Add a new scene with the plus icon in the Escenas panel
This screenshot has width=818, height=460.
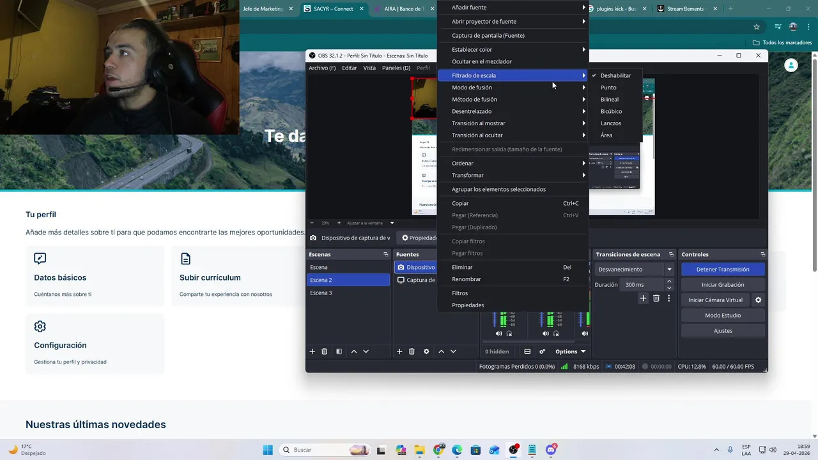click(x=313, y=351)
